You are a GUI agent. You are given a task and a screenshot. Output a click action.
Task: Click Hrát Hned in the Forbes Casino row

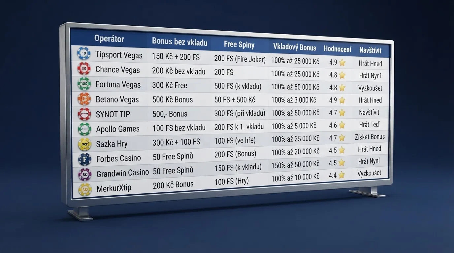pos(370,149)
